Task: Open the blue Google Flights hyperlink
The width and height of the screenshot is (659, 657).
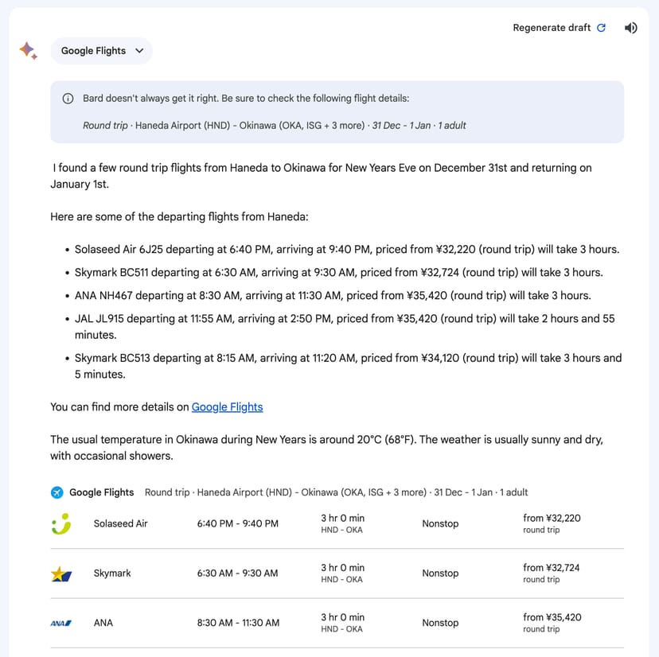Action: coord(227,406)
